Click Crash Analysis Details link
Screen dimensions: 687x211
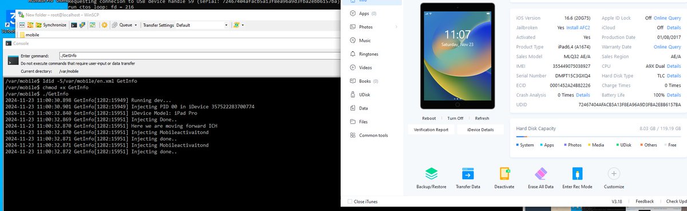point(583,95)
